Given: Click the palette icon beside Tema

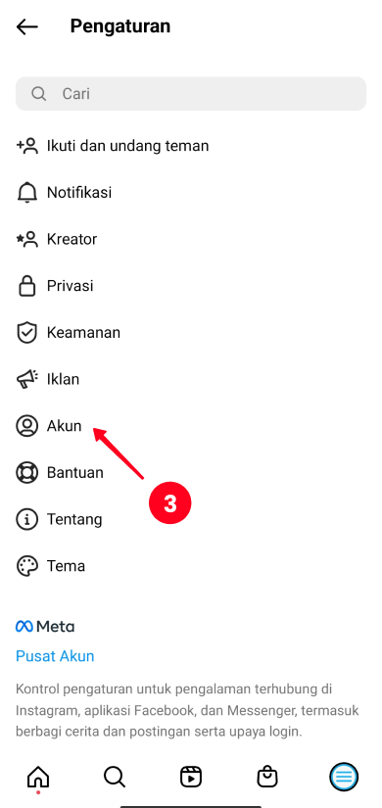Looking at the screenshot, I should (x=26, y=566).
